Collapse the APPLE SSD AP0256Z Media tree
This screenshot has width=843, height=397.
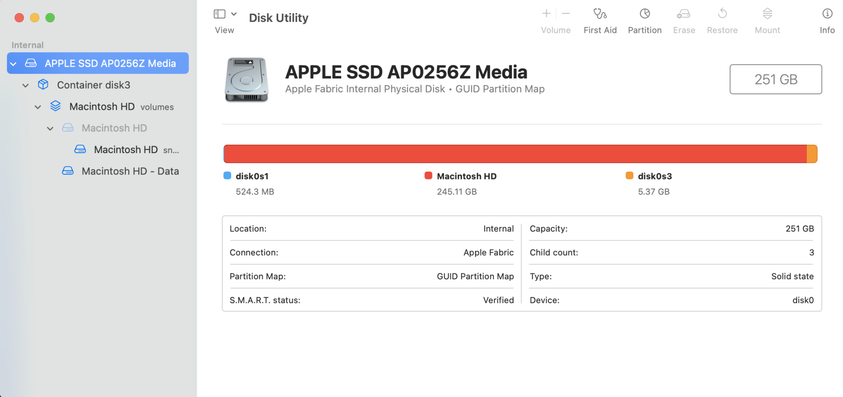pos(13,64)
